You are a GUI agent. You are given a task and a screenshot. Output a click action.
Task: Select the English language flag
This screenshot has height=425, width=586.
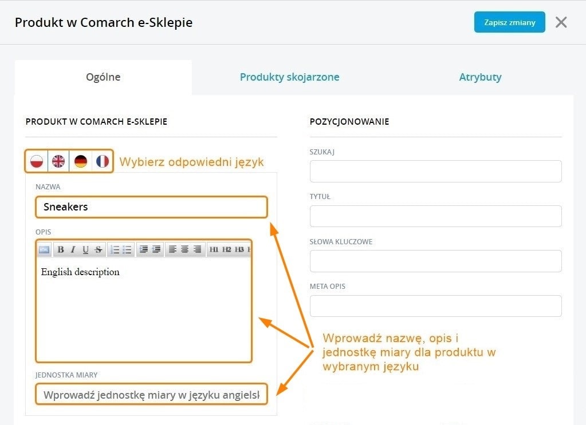click(x=58, y=161)
